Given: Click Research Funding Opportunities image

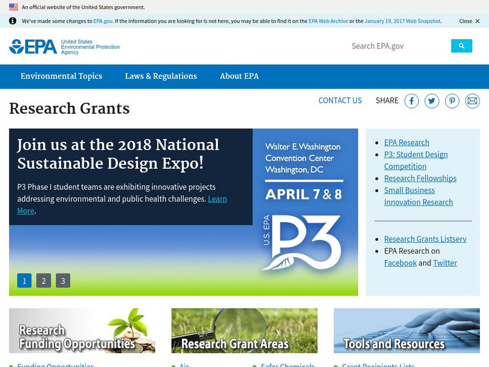Looking at the screenshot, I should click(82, 330).
